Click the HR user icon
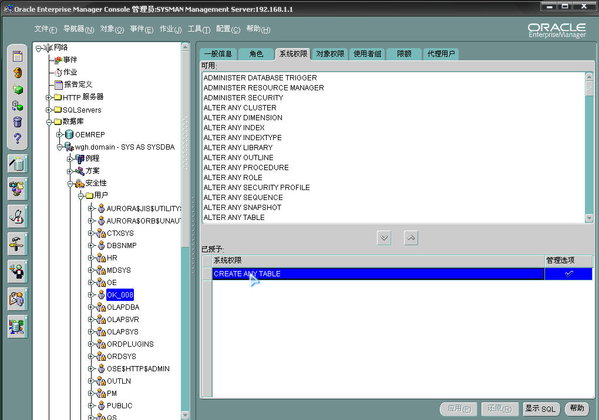 [101, 258]
